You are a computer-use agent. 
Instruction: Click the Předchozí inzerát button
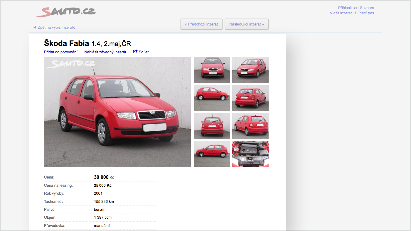(201, 24)
